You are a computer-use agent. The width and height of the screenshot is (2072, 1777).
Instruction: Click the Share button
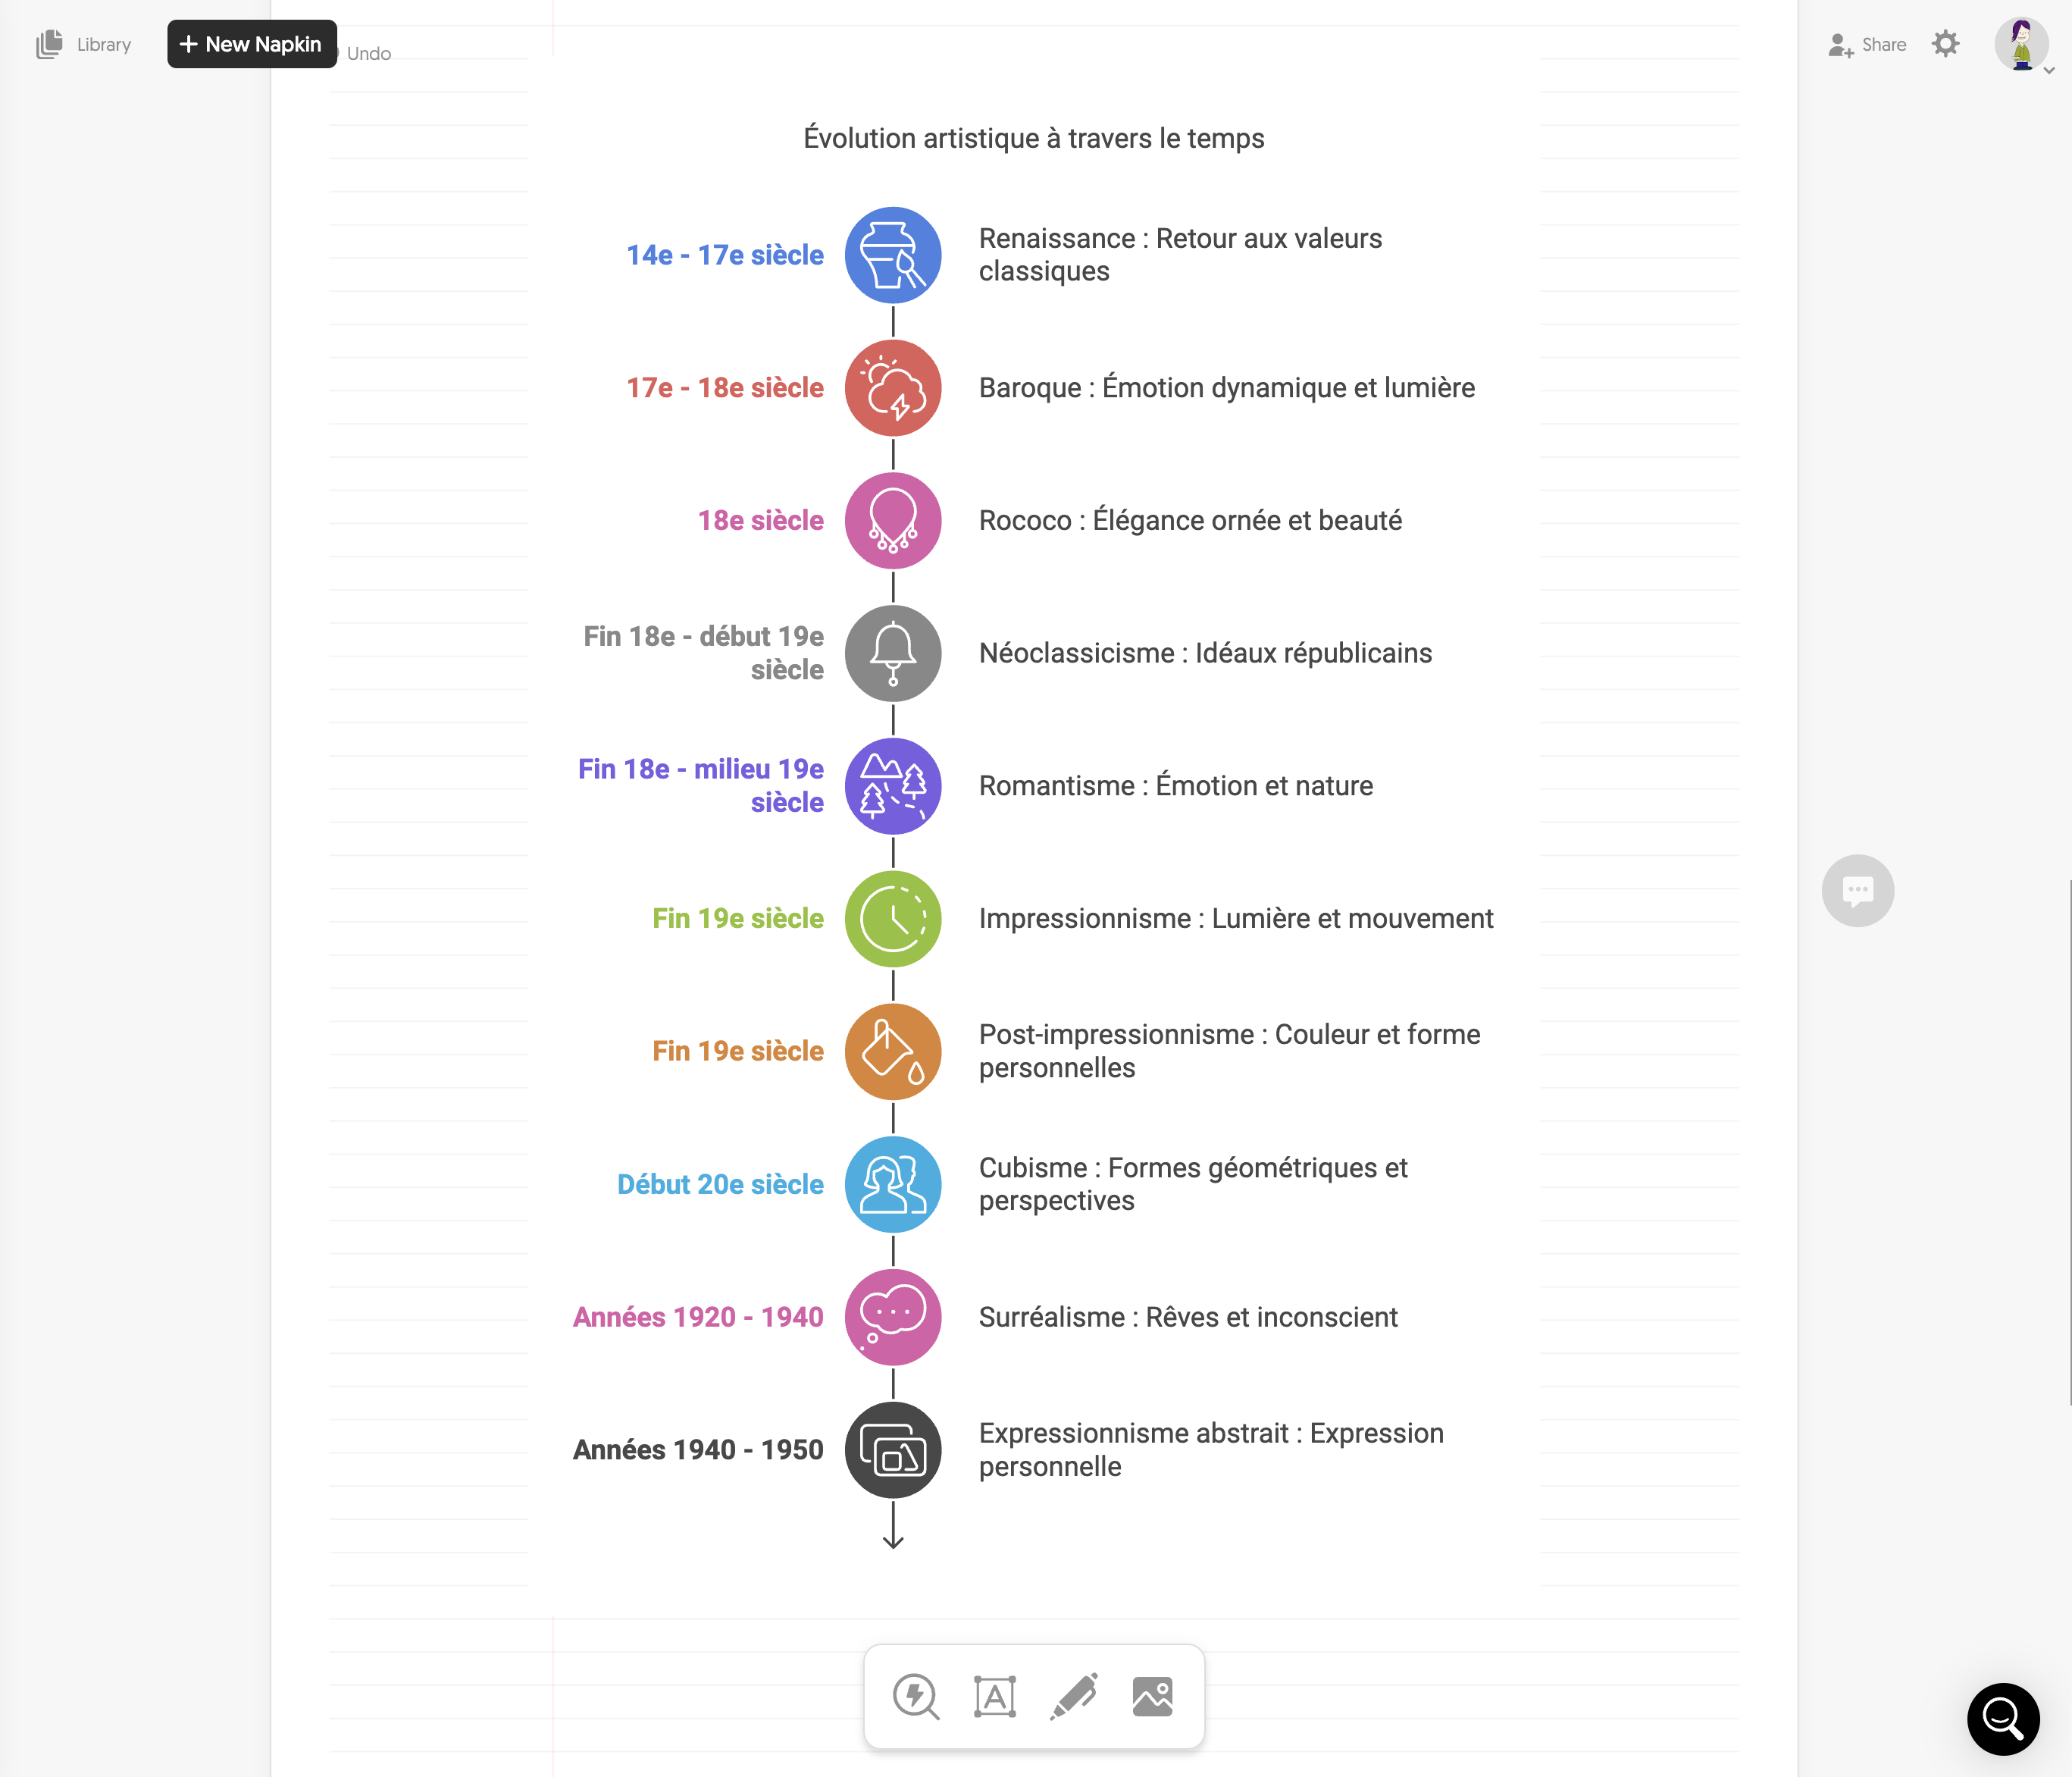1868,44
